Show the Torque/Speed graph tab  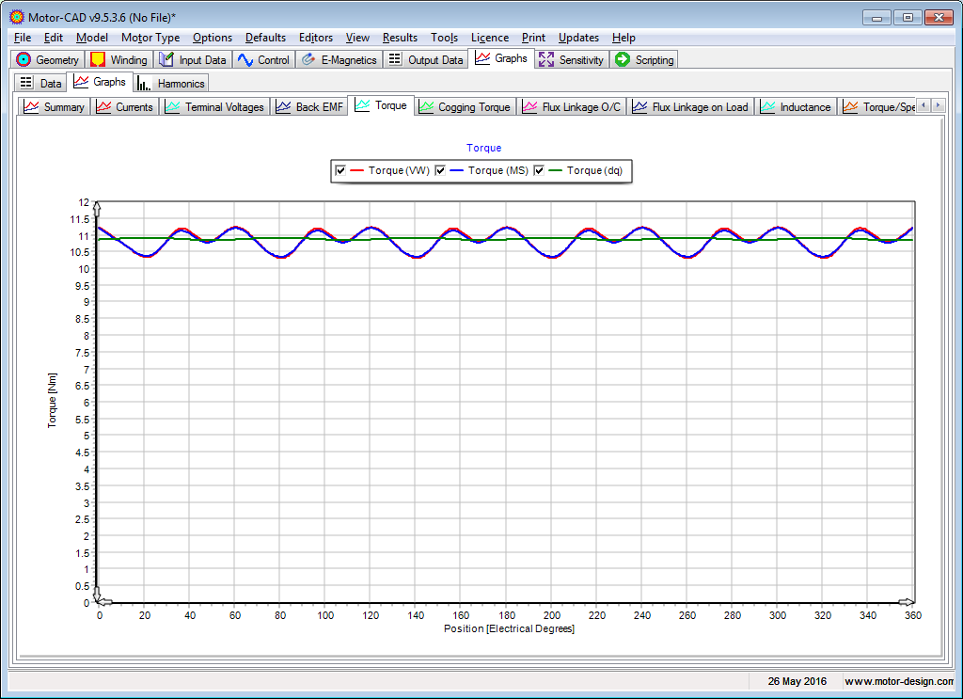(878, 107)
